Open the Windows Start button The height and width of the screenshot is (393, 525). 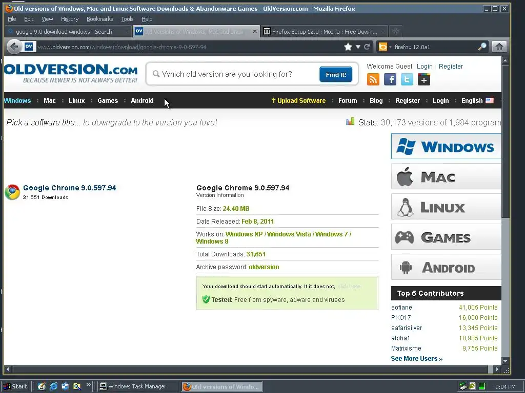pyautogui.click(x=16, y=386)
